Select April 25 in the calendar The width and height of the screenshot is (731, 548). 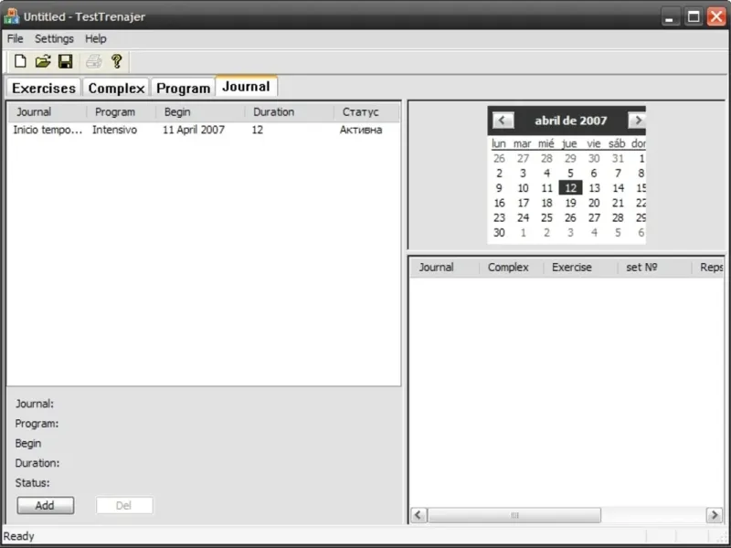[x=546, y=218]
